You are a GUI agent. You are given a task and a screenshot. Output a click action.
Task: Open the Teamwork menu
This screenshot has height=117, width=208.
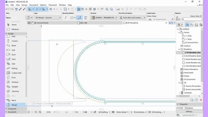53,5
